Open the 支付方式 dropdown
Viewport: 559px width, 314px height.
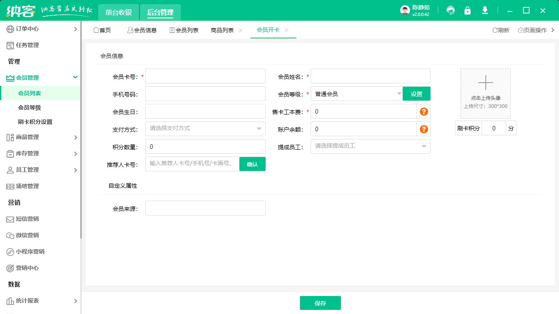pyautogui.click(x=205, y=129)
